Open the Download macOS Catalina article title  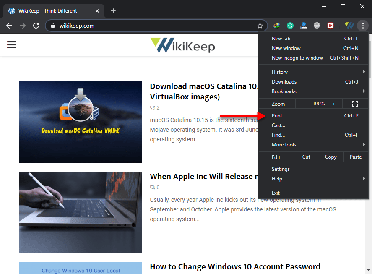point(204,91)
